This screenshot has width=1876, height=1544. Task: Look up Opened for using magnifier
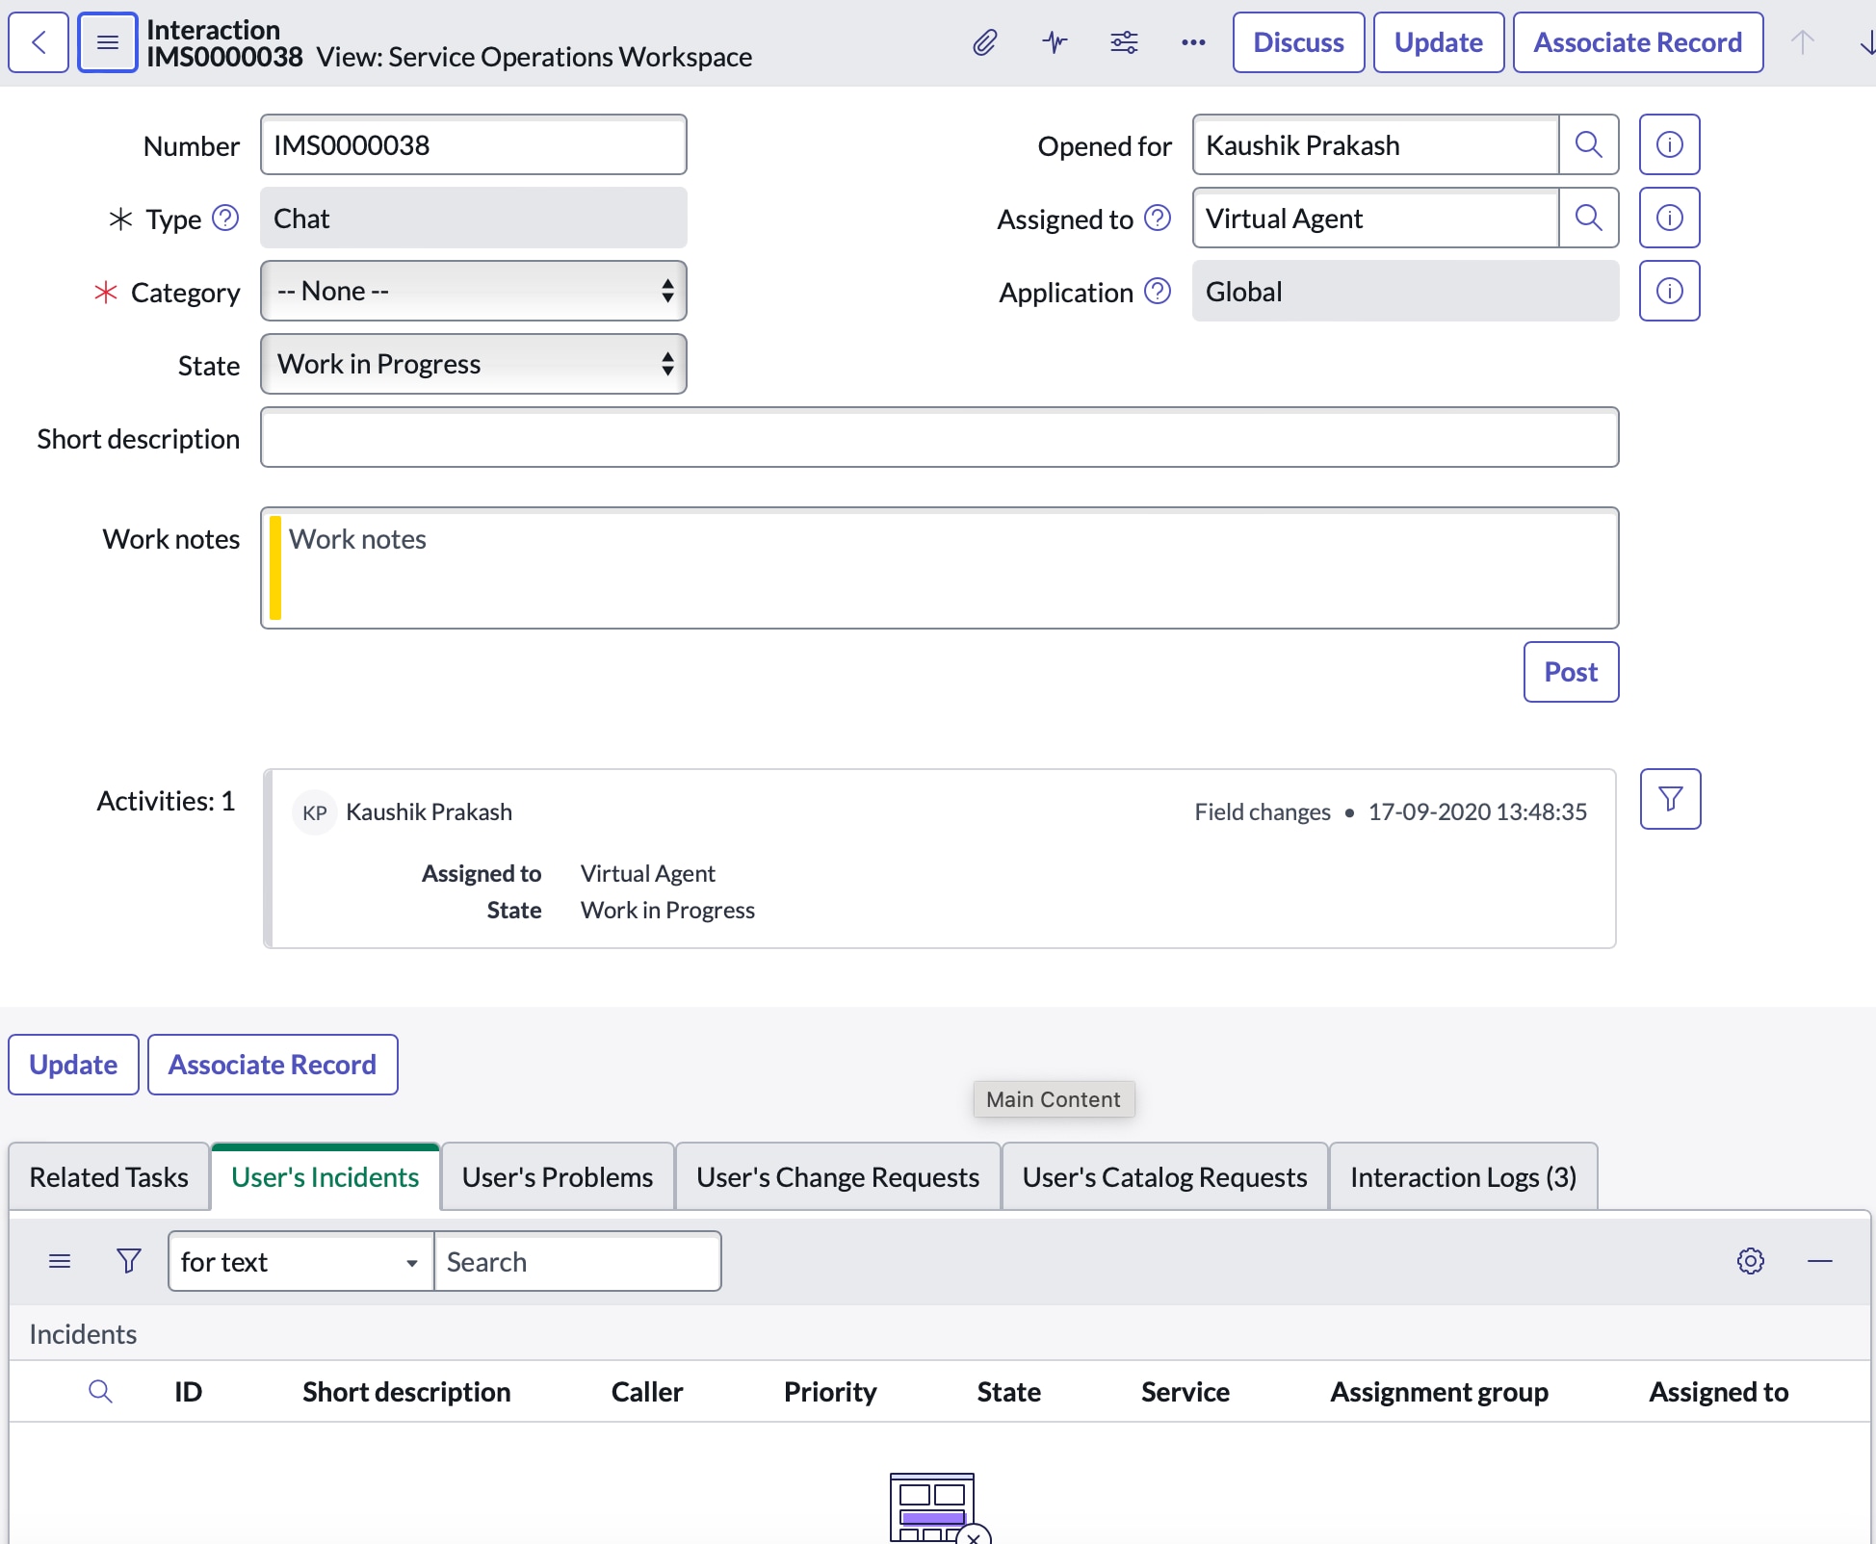1589,144
